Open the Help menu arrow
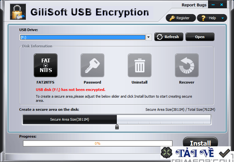Viewport: 234px width, 162px height. 222,18
